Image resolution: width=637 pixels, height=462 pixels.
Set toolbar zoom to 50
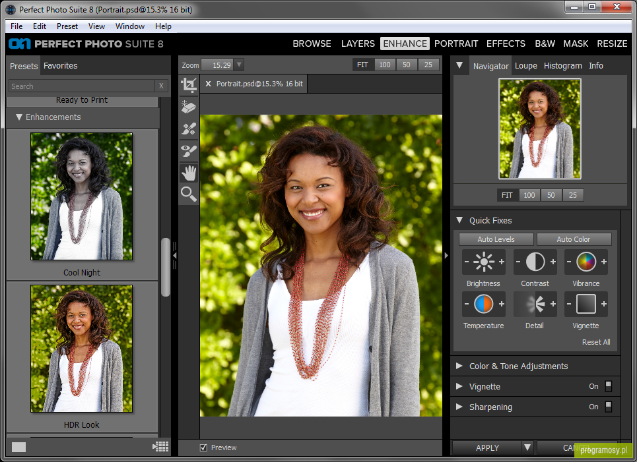406,65
